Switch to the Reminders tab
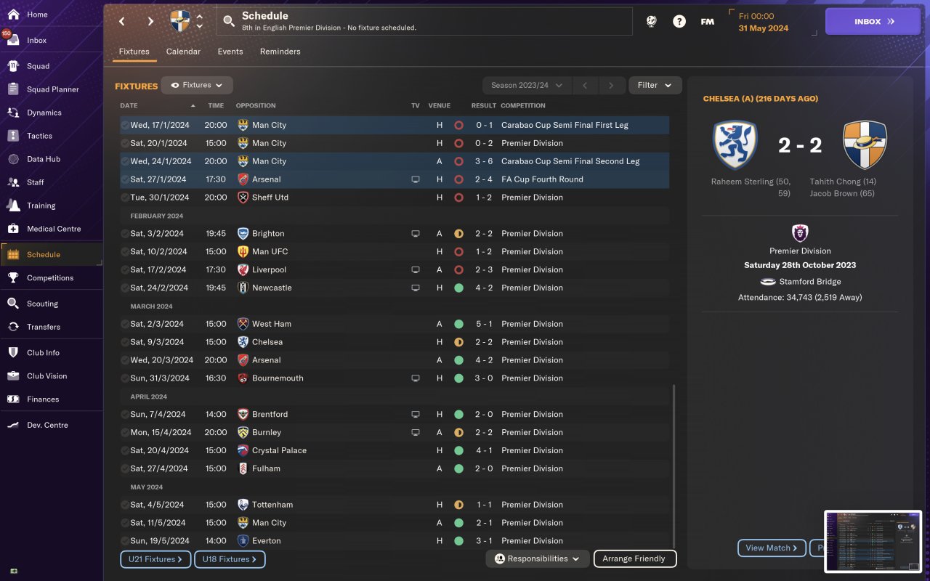 coord(280,52)
